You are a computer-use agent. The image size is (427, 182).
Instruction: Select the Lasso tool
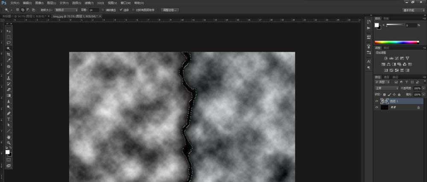tap(9, 43)
